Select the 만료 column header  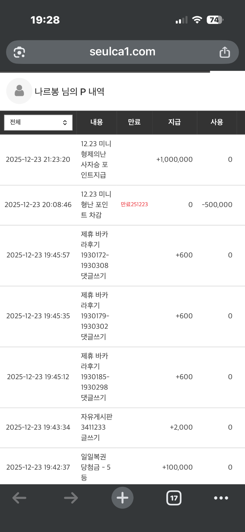point(134,122)
